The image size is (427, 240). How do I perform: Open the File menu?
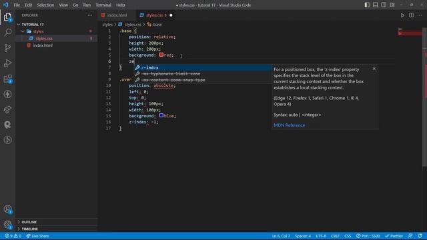(x=17, y=5)
